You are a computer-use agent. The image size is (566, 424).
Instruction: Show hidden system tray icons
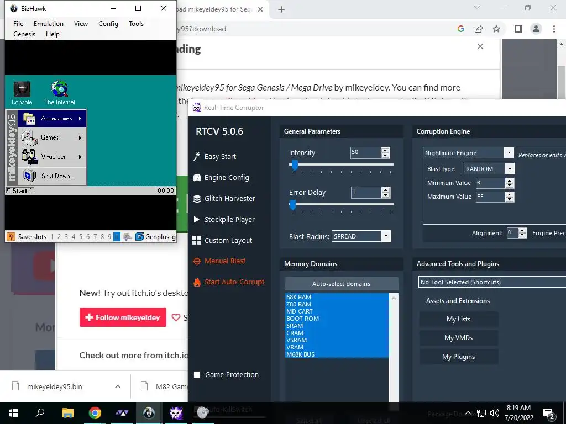click(x=468, y=413)
